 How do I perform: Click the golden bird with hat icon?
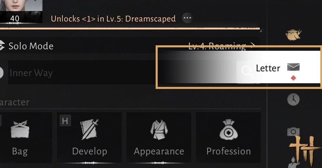(294, 35)
